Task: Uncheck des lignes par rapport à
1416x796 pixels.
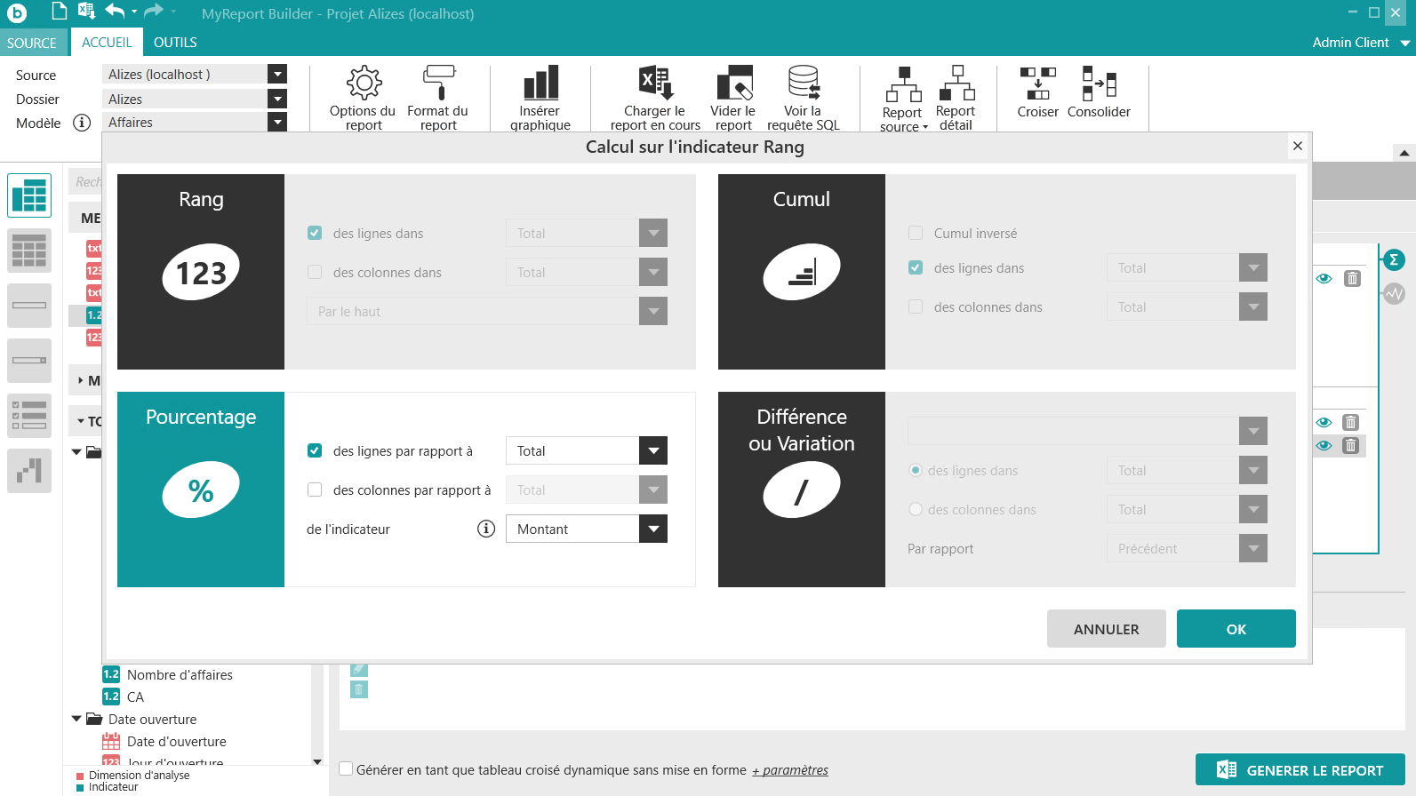Action: pyautogui.click(x=315, y=450)
